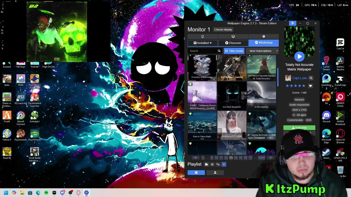Select YAE MIKO Genshin Impact wallpaper

[261, 68]
